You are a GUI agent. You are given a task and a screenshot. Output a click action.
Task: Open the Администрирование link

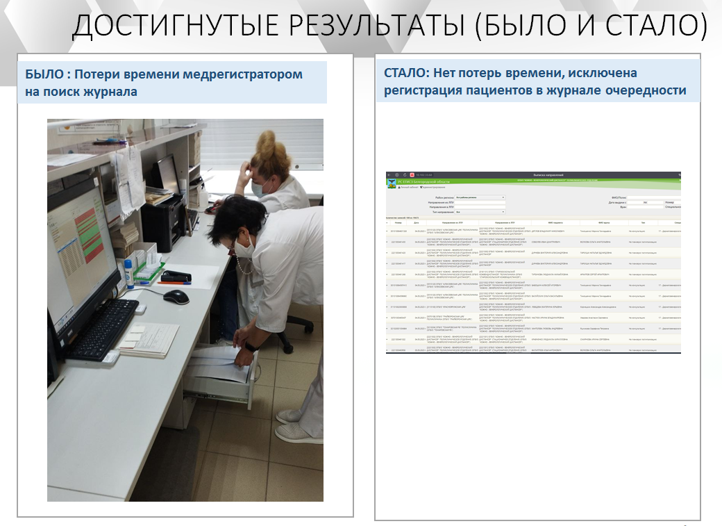pos(433,187)
